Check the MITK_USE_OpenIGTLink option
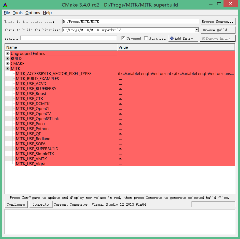Screen dimensions: 240x239 click(120, 118)
